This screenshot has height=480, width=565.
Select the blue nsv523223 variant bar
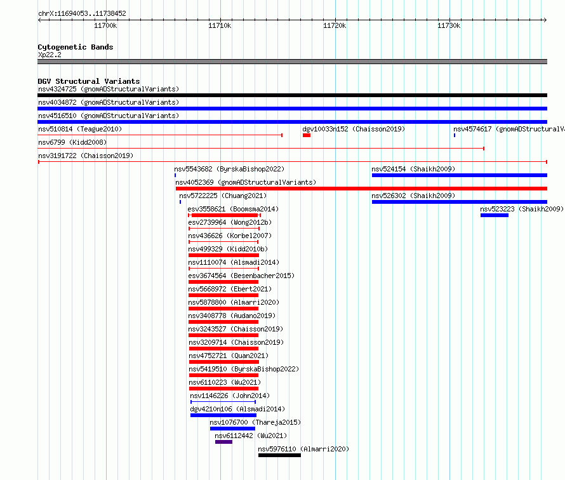click(x=495, y=215)
